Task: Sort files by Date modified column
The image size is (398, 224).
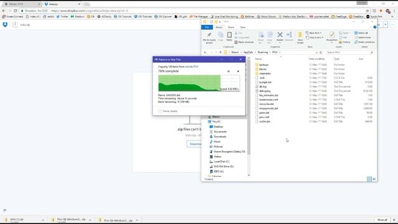Action: point(317,59)
